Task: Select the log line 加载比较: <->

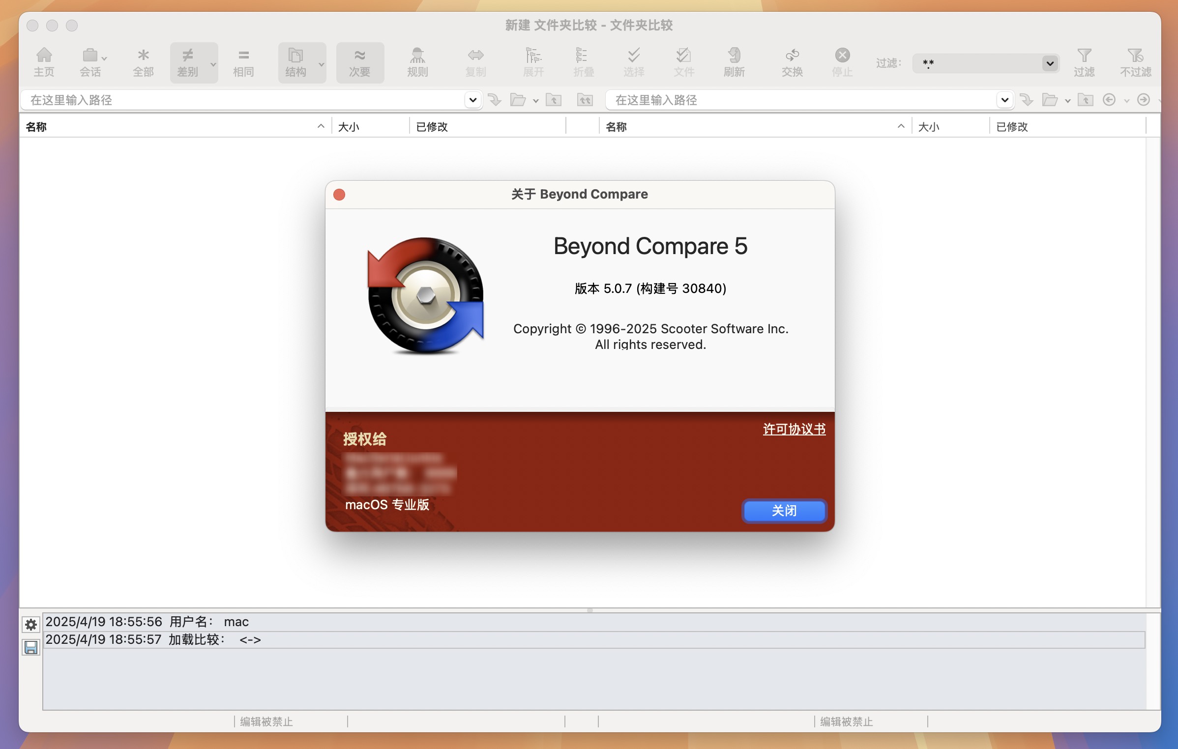Action: (594, 639)
